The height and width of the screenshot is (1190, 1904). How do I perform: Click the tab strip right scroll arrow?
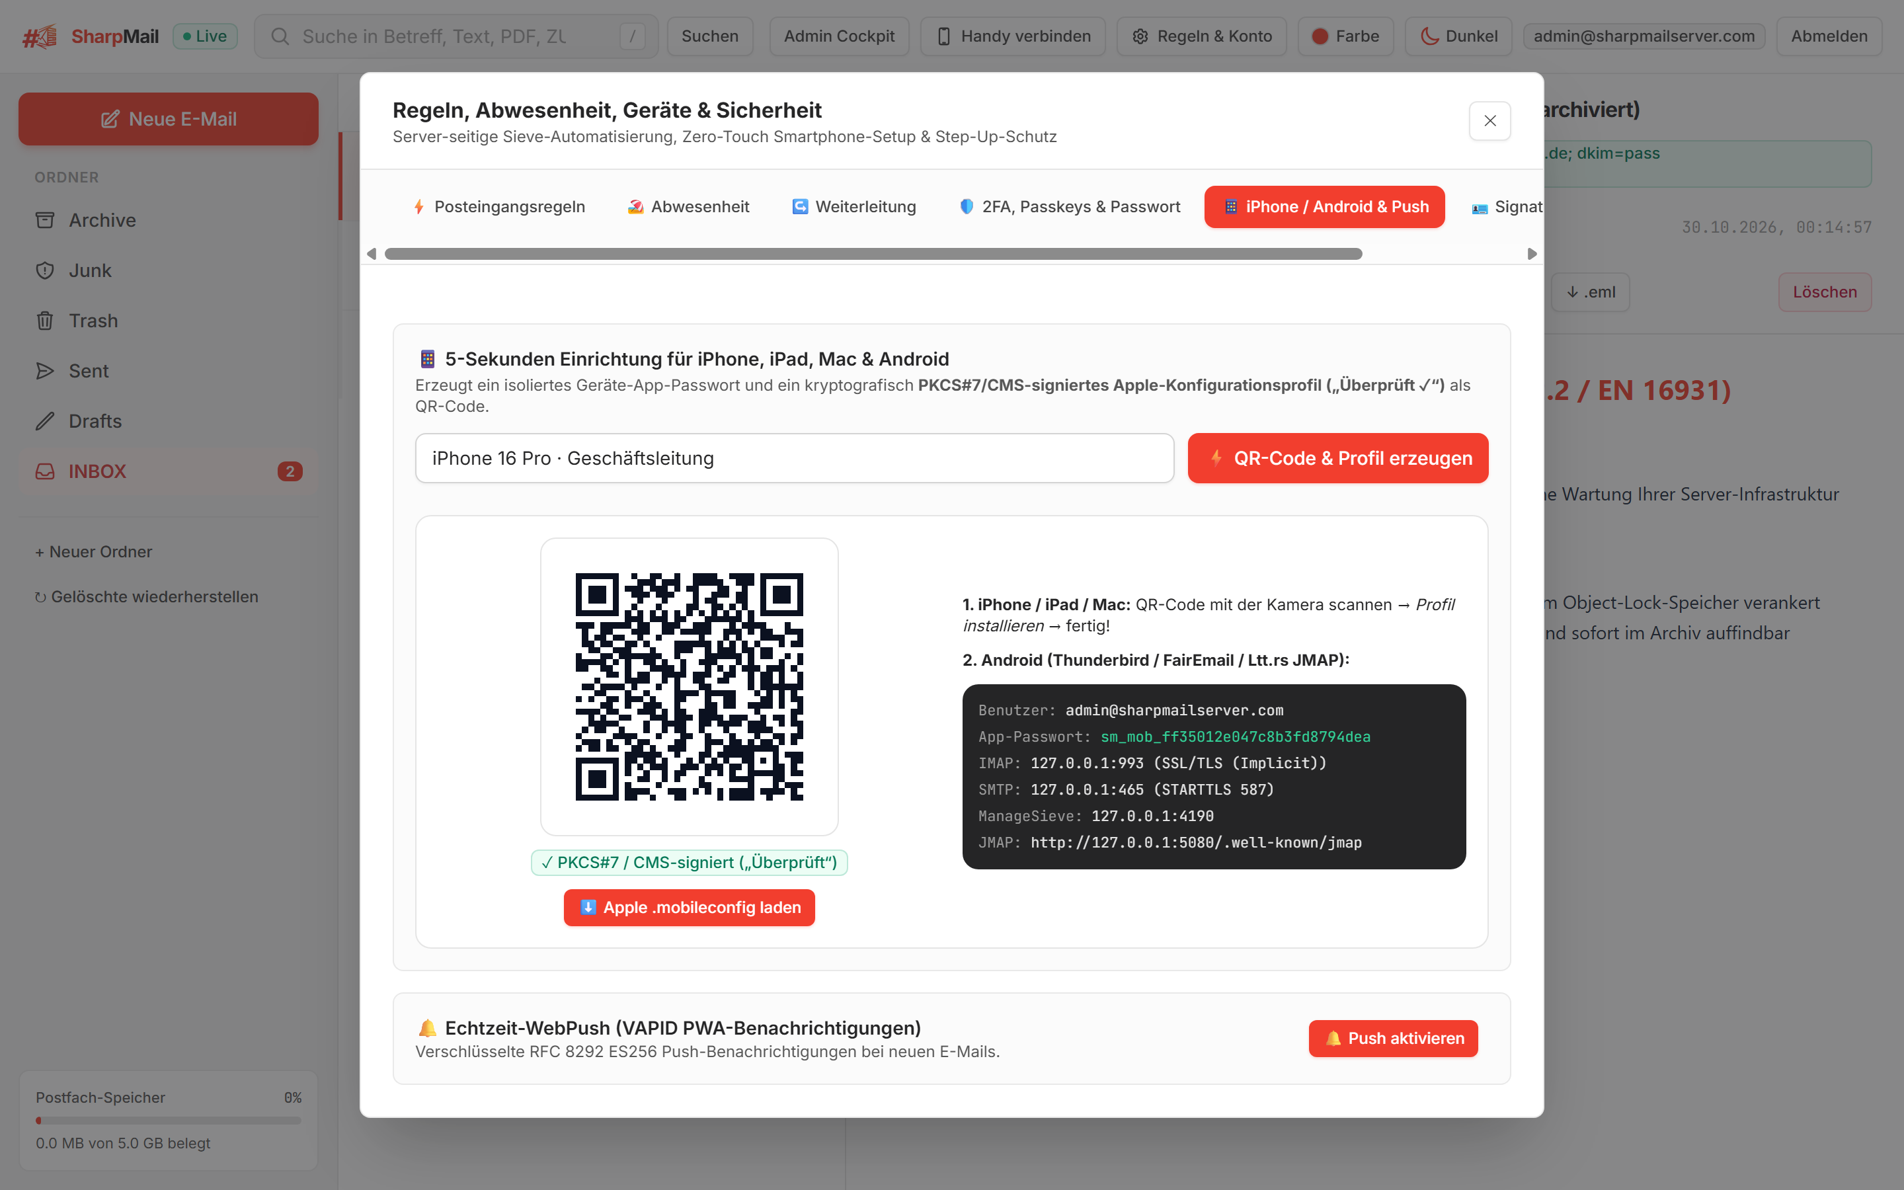[1532, 253]
